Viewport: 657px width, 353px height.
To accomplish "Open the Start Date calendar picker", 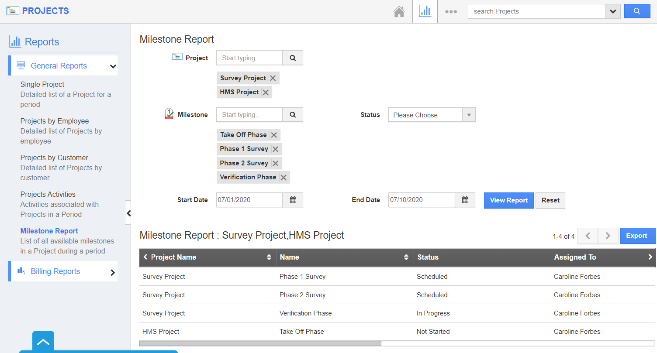I will (x=293, y=200).
